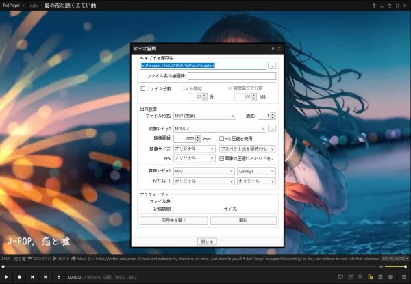Click the 開始 button to start recording
The image size is (411, 284).
(243, 220)
